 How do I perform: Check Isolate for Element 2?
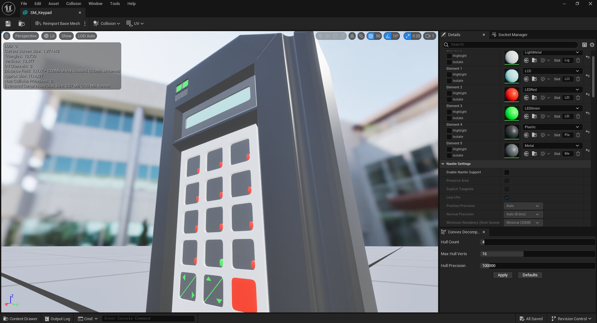pos(449,99)
